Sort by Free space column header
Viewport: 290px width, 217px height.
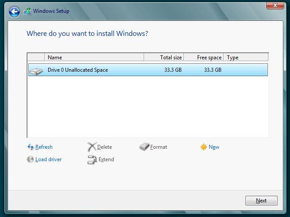[x=203, y=58]
